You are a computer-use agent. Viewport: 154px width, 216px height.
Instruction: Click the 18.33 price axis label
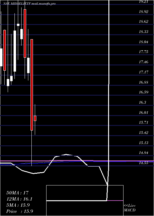click(144, 32)
